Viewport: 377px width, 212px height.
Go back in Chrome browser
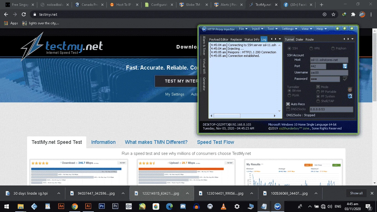pos(6,14)
